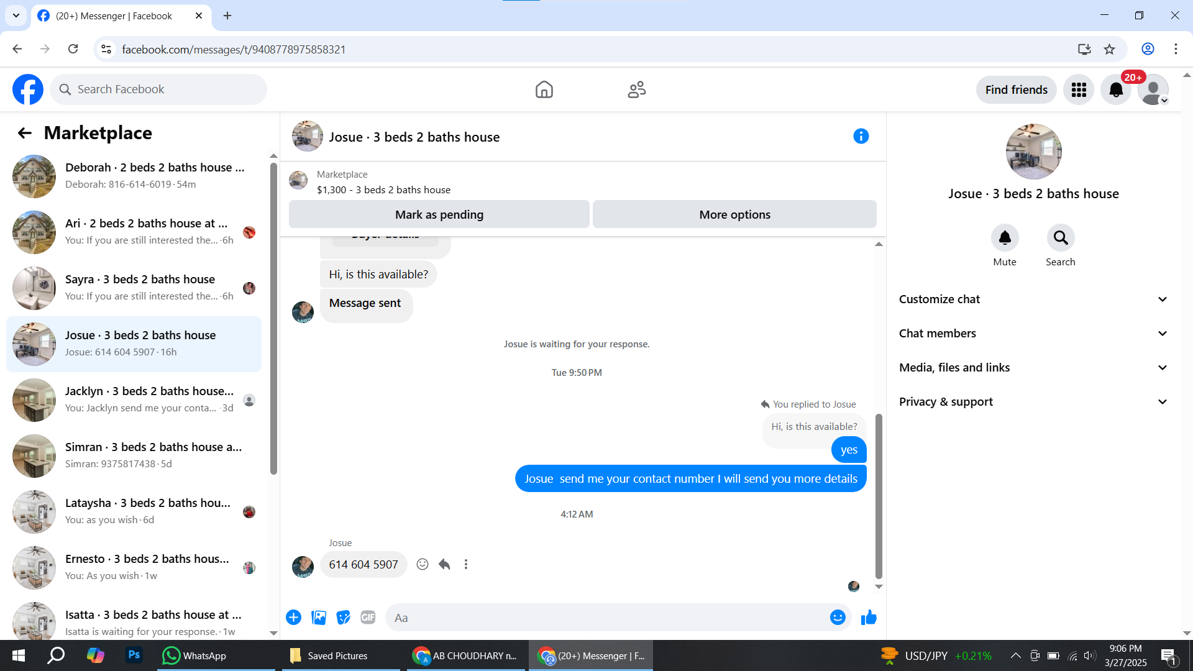Go to the Home feed icon
Image resolution: width=1193 pixels, height=671 pixels.
click(544, 89)
